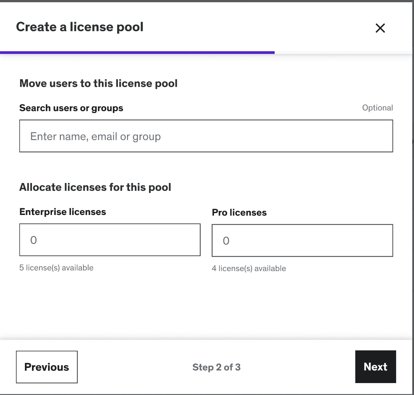Click the 0 placeholder under Enterprise licenses
414x395 pixels.
click(x=33, y=240)
